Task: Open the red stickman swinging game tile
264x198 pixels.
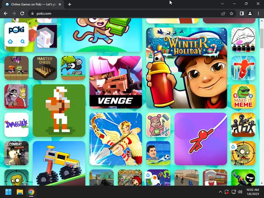Action: coord(201,139)
